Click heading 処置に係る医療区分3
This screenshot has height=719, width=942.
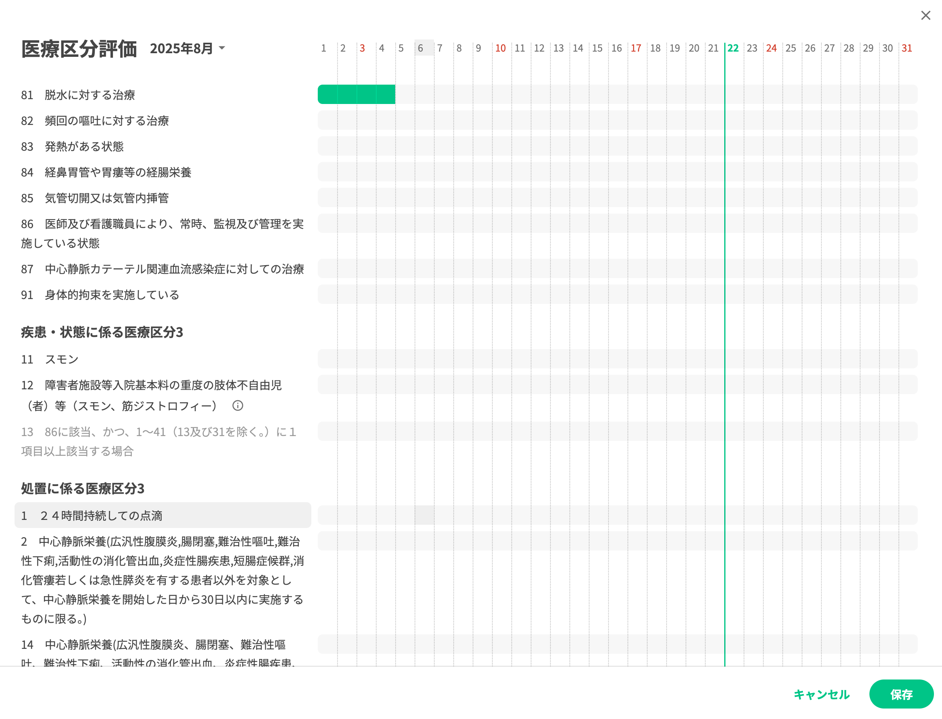(83, 488)
